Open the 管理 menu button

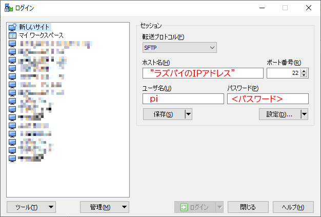coord(105,207)
